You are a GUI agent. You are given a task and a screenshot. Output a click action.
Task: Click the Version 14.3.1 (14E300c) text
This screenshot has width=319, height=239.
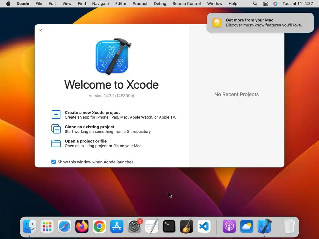[111, 96]
